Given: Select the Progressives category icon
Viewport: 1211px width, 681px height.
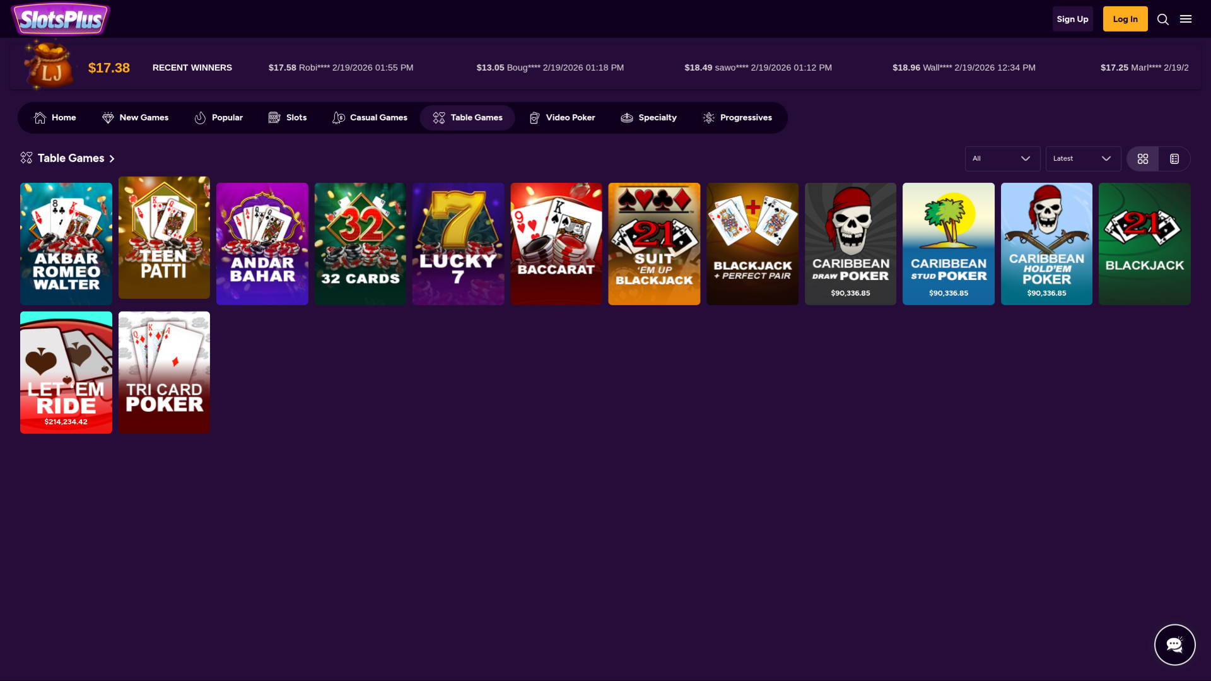Looking at the screenshot, I should pos(708,117).
